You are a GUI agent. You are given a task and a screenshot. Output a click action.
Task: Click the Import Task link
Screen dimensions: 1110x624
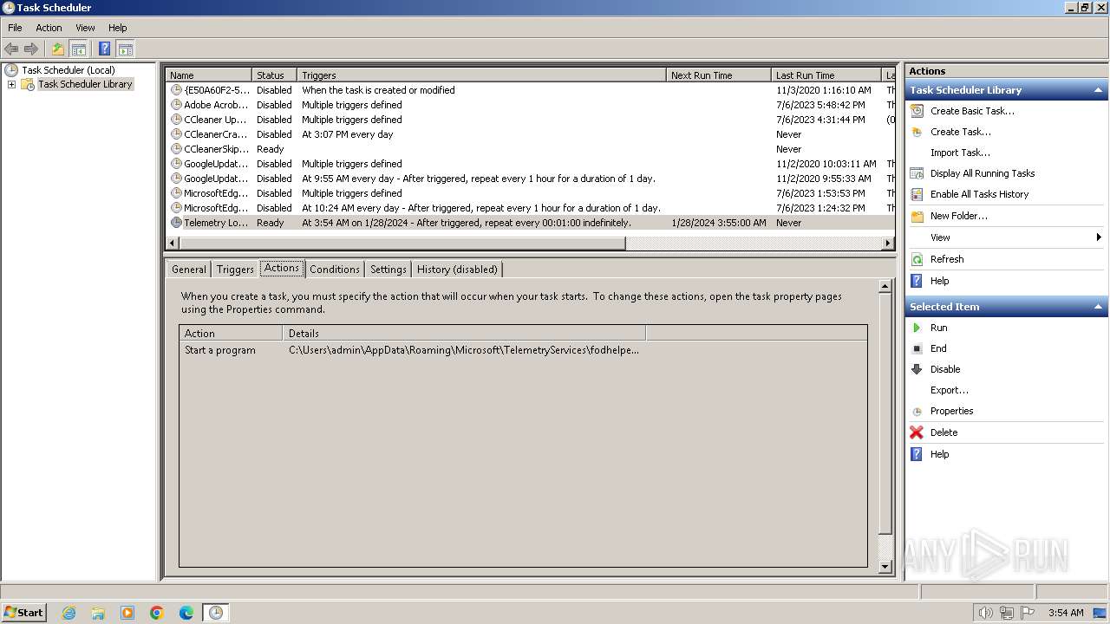coord(960,153)
